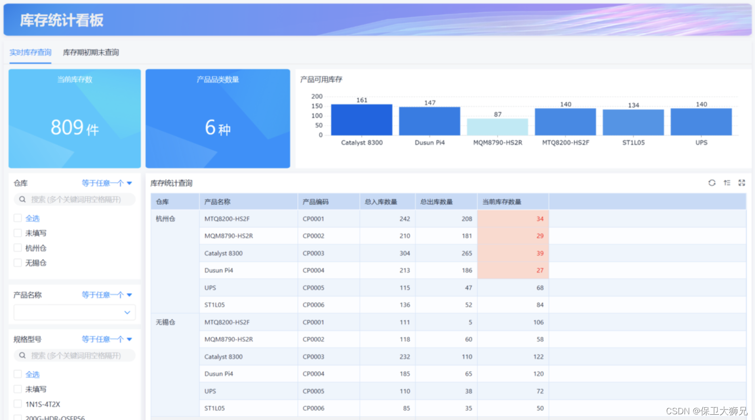Image resolution: width=755 pixels, height=420 pixels.
Task: Click the search magnifier icon in the 规格型号 filter
Action: pos(22,355)
